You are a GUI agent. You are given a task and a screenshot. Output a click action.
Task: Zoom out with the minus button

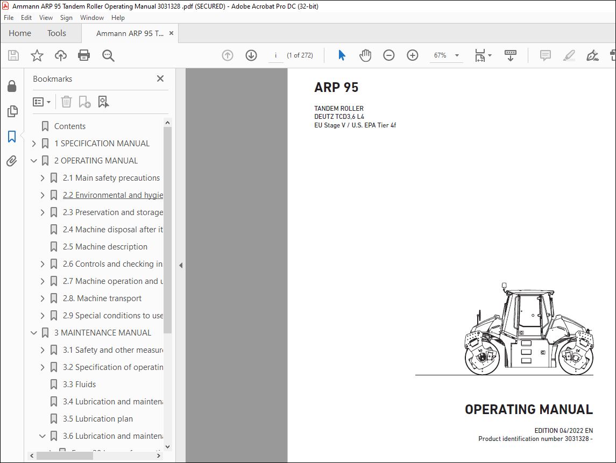click(388, 55)
